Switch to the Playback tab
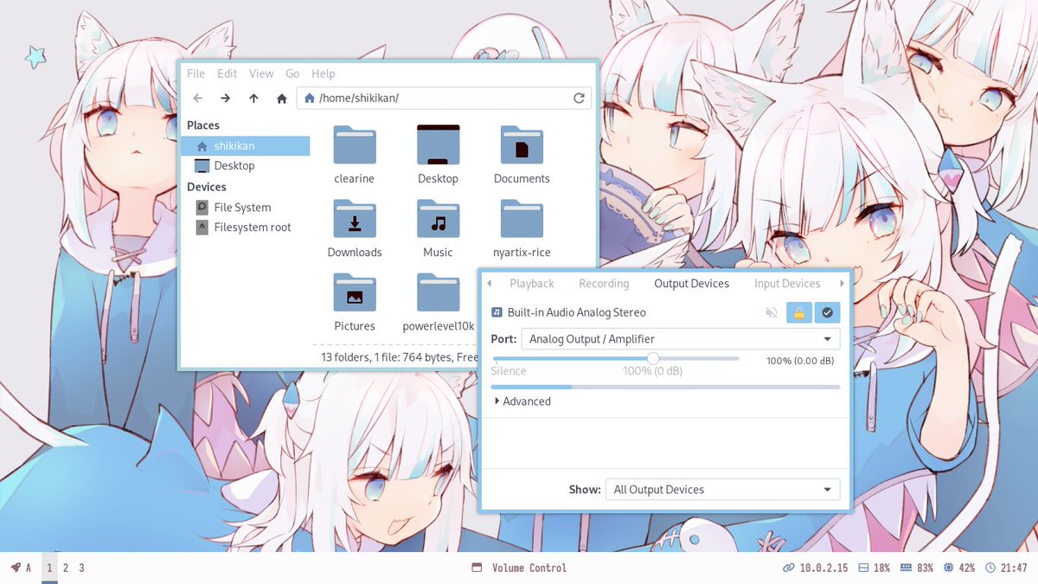The height and width of the screenshot is (584, 1038). (532, 284)
